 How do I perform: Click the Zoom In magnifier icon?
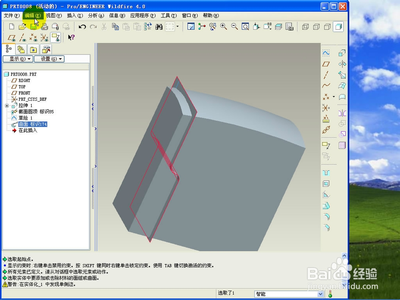coord(224,26)
